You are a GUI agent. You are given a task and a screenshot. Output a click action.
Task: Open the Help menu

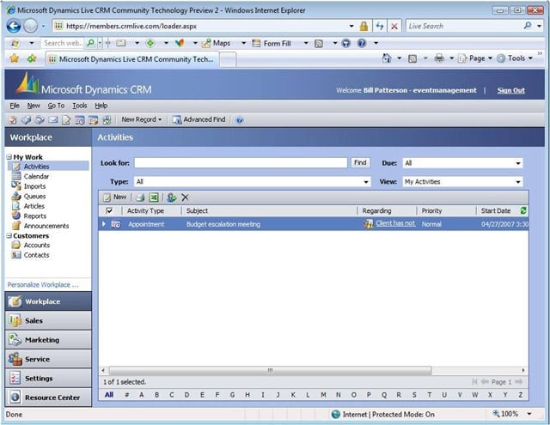click(x=101, y=106)
